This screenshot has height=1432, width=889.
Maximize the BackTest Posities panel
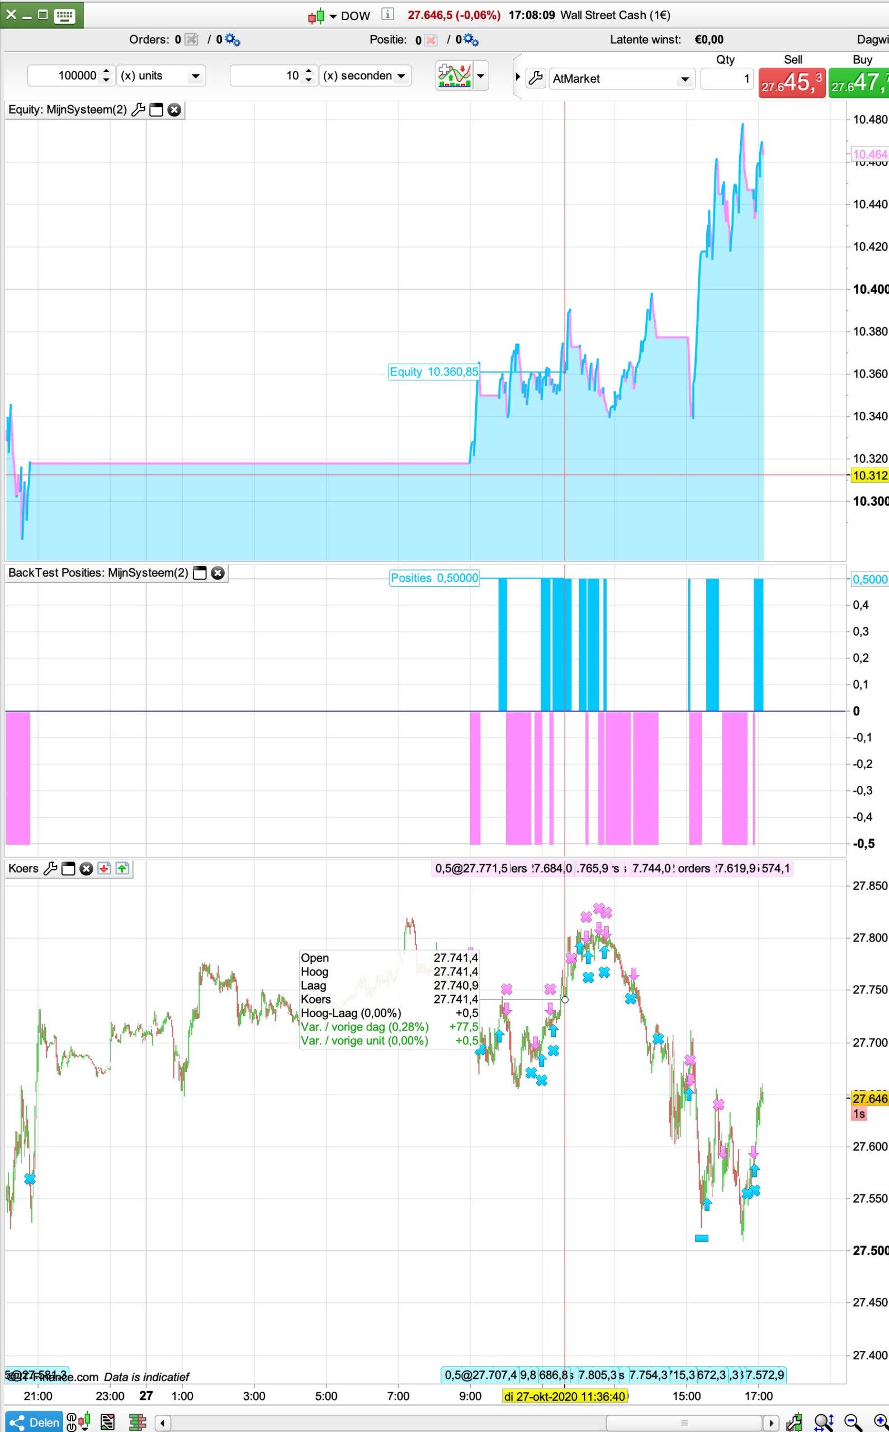point(200,573)
